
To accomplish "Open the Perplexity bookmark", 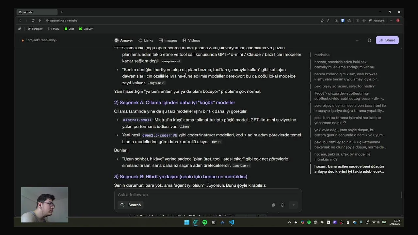I will [x=35, y=29].
